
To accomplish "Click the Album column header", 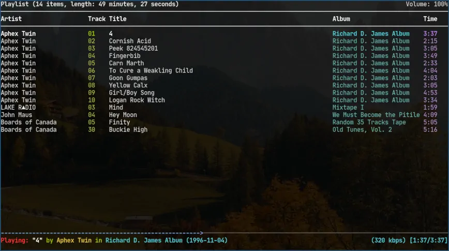I will pos(341,19).
